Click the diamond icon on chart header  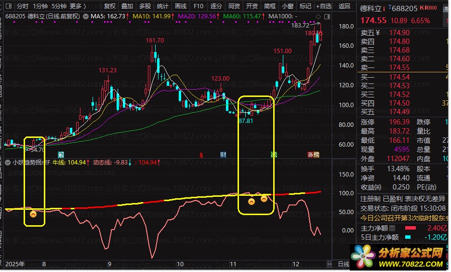[318, 16]
